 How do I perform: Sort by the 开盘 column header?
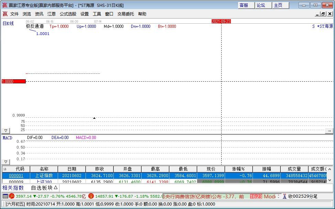(127, 169)
